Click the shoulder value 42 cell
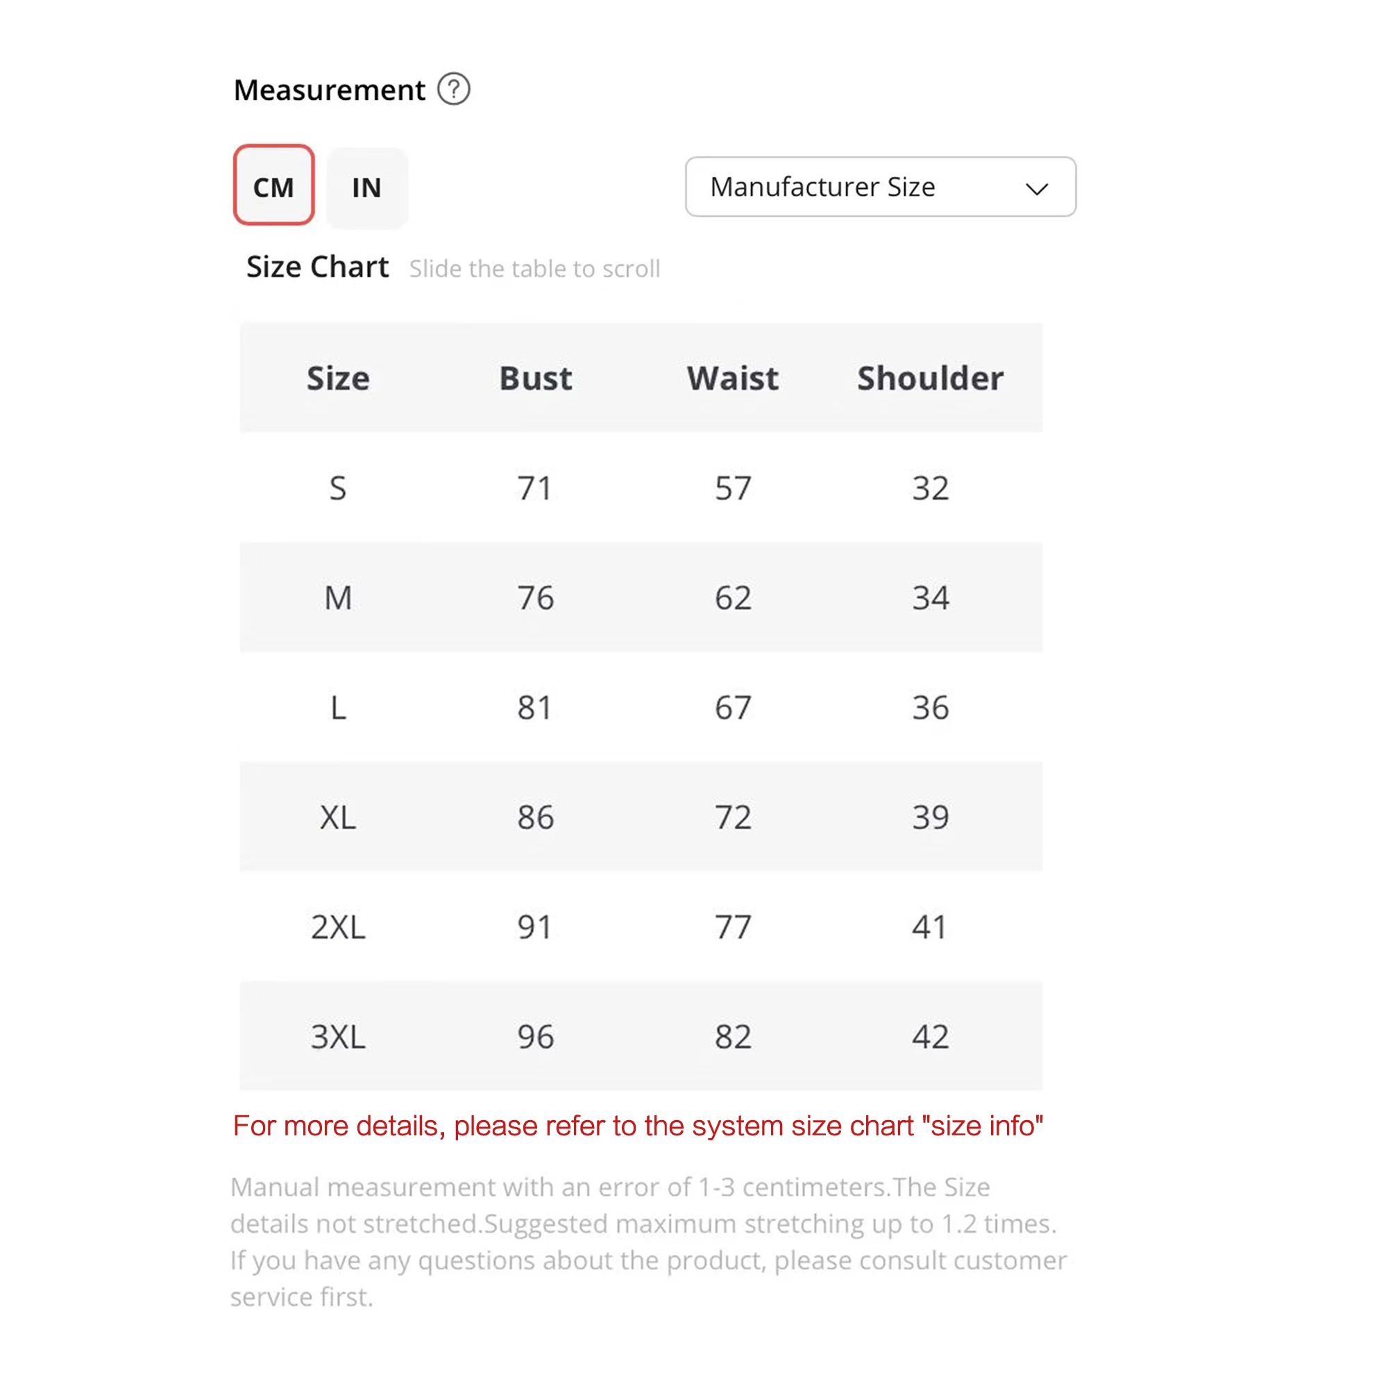This screenshot has height=1388, width=1388. point(930,1036)
